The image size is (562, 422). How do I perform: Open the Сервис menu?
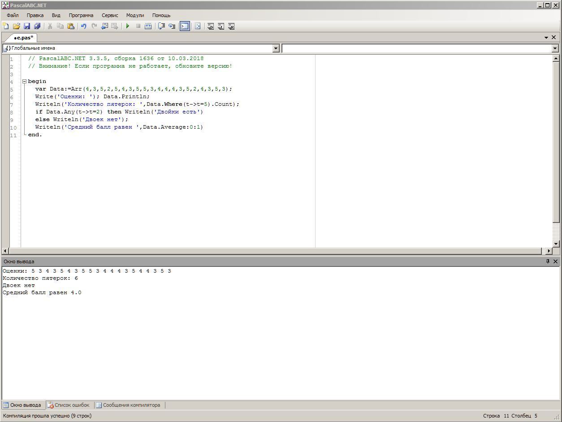[110, 15]
